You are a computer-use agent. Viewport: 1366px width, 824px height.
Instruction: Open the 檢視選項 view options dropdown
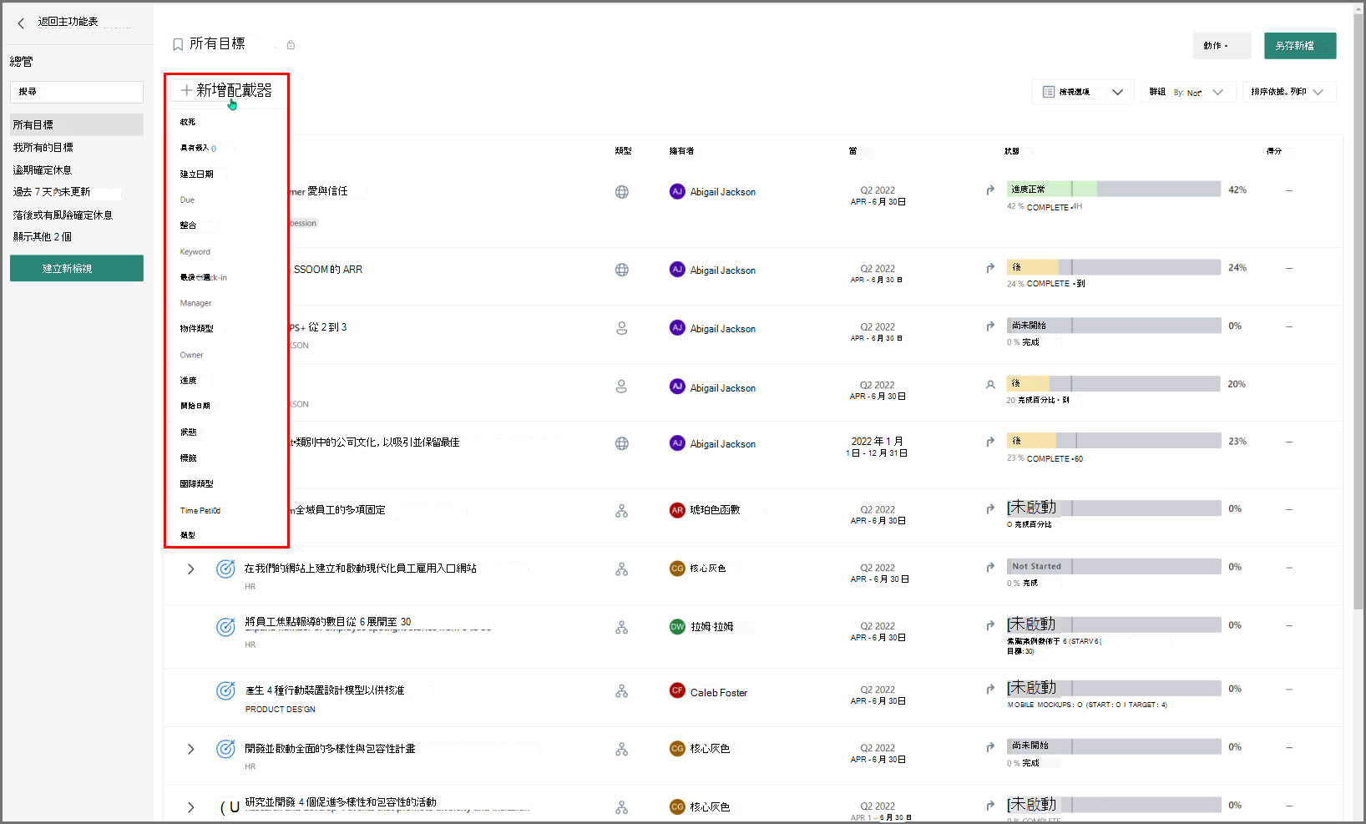coord(1083,92)
